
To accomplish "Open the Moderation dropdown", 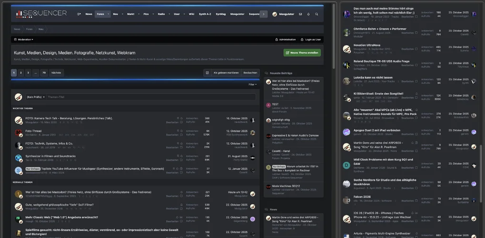I will [x=24, y=40].
